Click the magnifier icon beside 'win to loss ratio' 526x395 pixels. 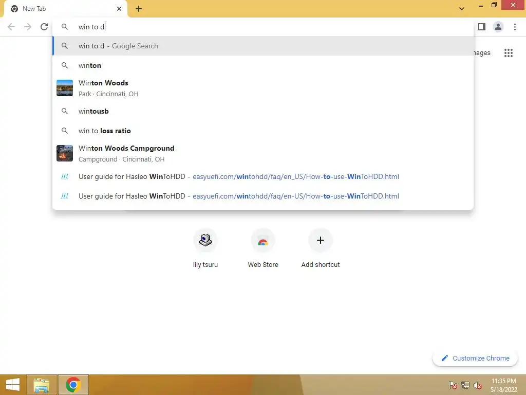[65, 131]
